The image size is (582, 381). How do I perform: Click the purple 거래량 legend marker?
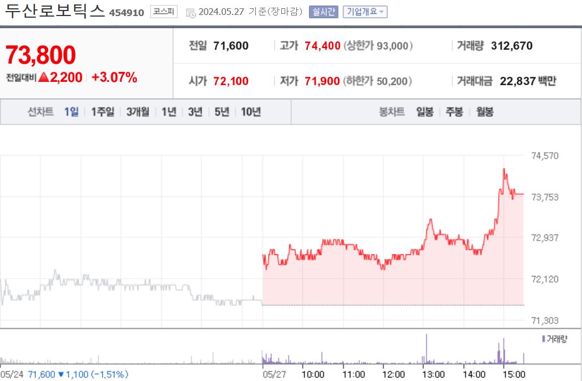point(543,339)
